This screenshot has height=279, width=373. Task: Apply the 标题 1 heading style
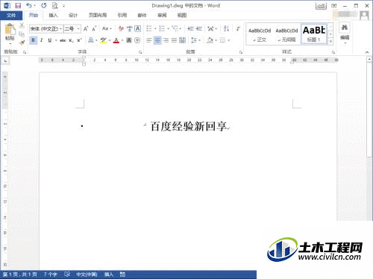(x=314, y=34)
